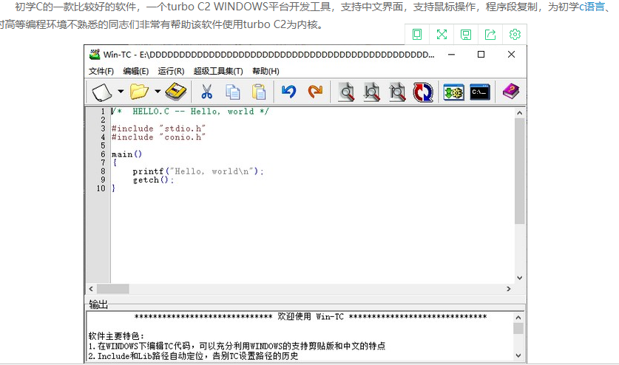Image resolution: width=619 pixels, height=365 pixels.
Task: Click the HELLO.C comment line
Action: [190, 112]
